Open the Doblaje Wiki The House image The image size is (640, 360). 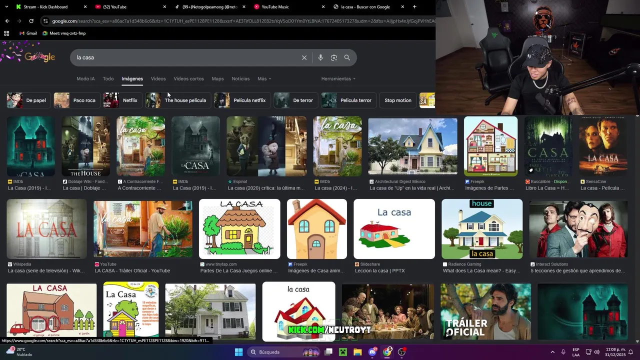click(x=85, y=146)
